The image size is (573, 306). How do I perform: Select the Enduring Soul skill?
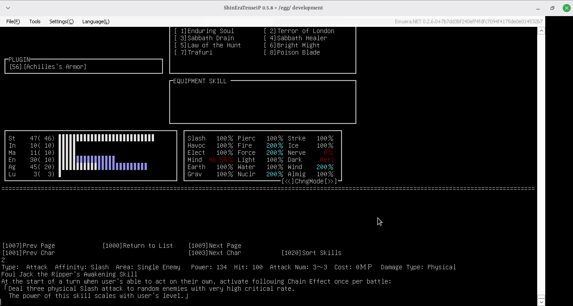click(204, 31)
